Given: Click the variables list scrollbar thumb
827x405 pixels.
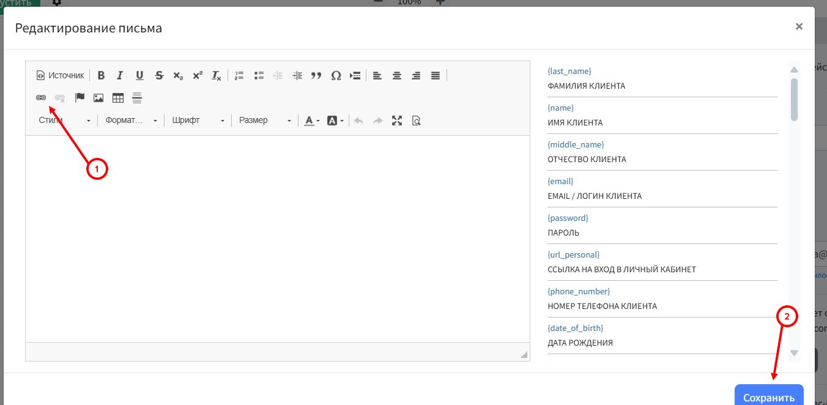Looking at the screenshot, I should (x=794, y=99).
